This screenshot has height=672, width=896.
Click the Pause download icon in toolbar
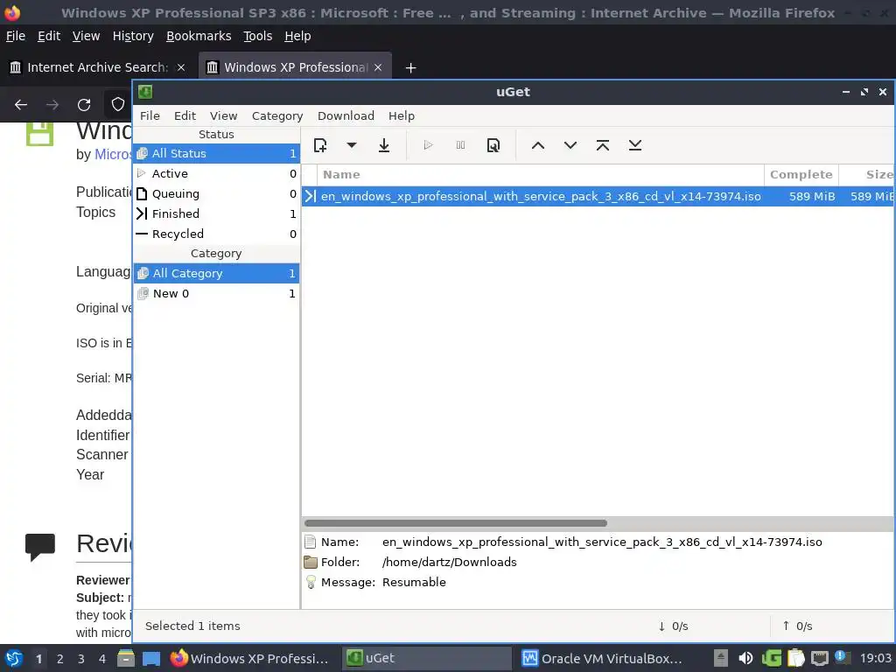(460, 145)
